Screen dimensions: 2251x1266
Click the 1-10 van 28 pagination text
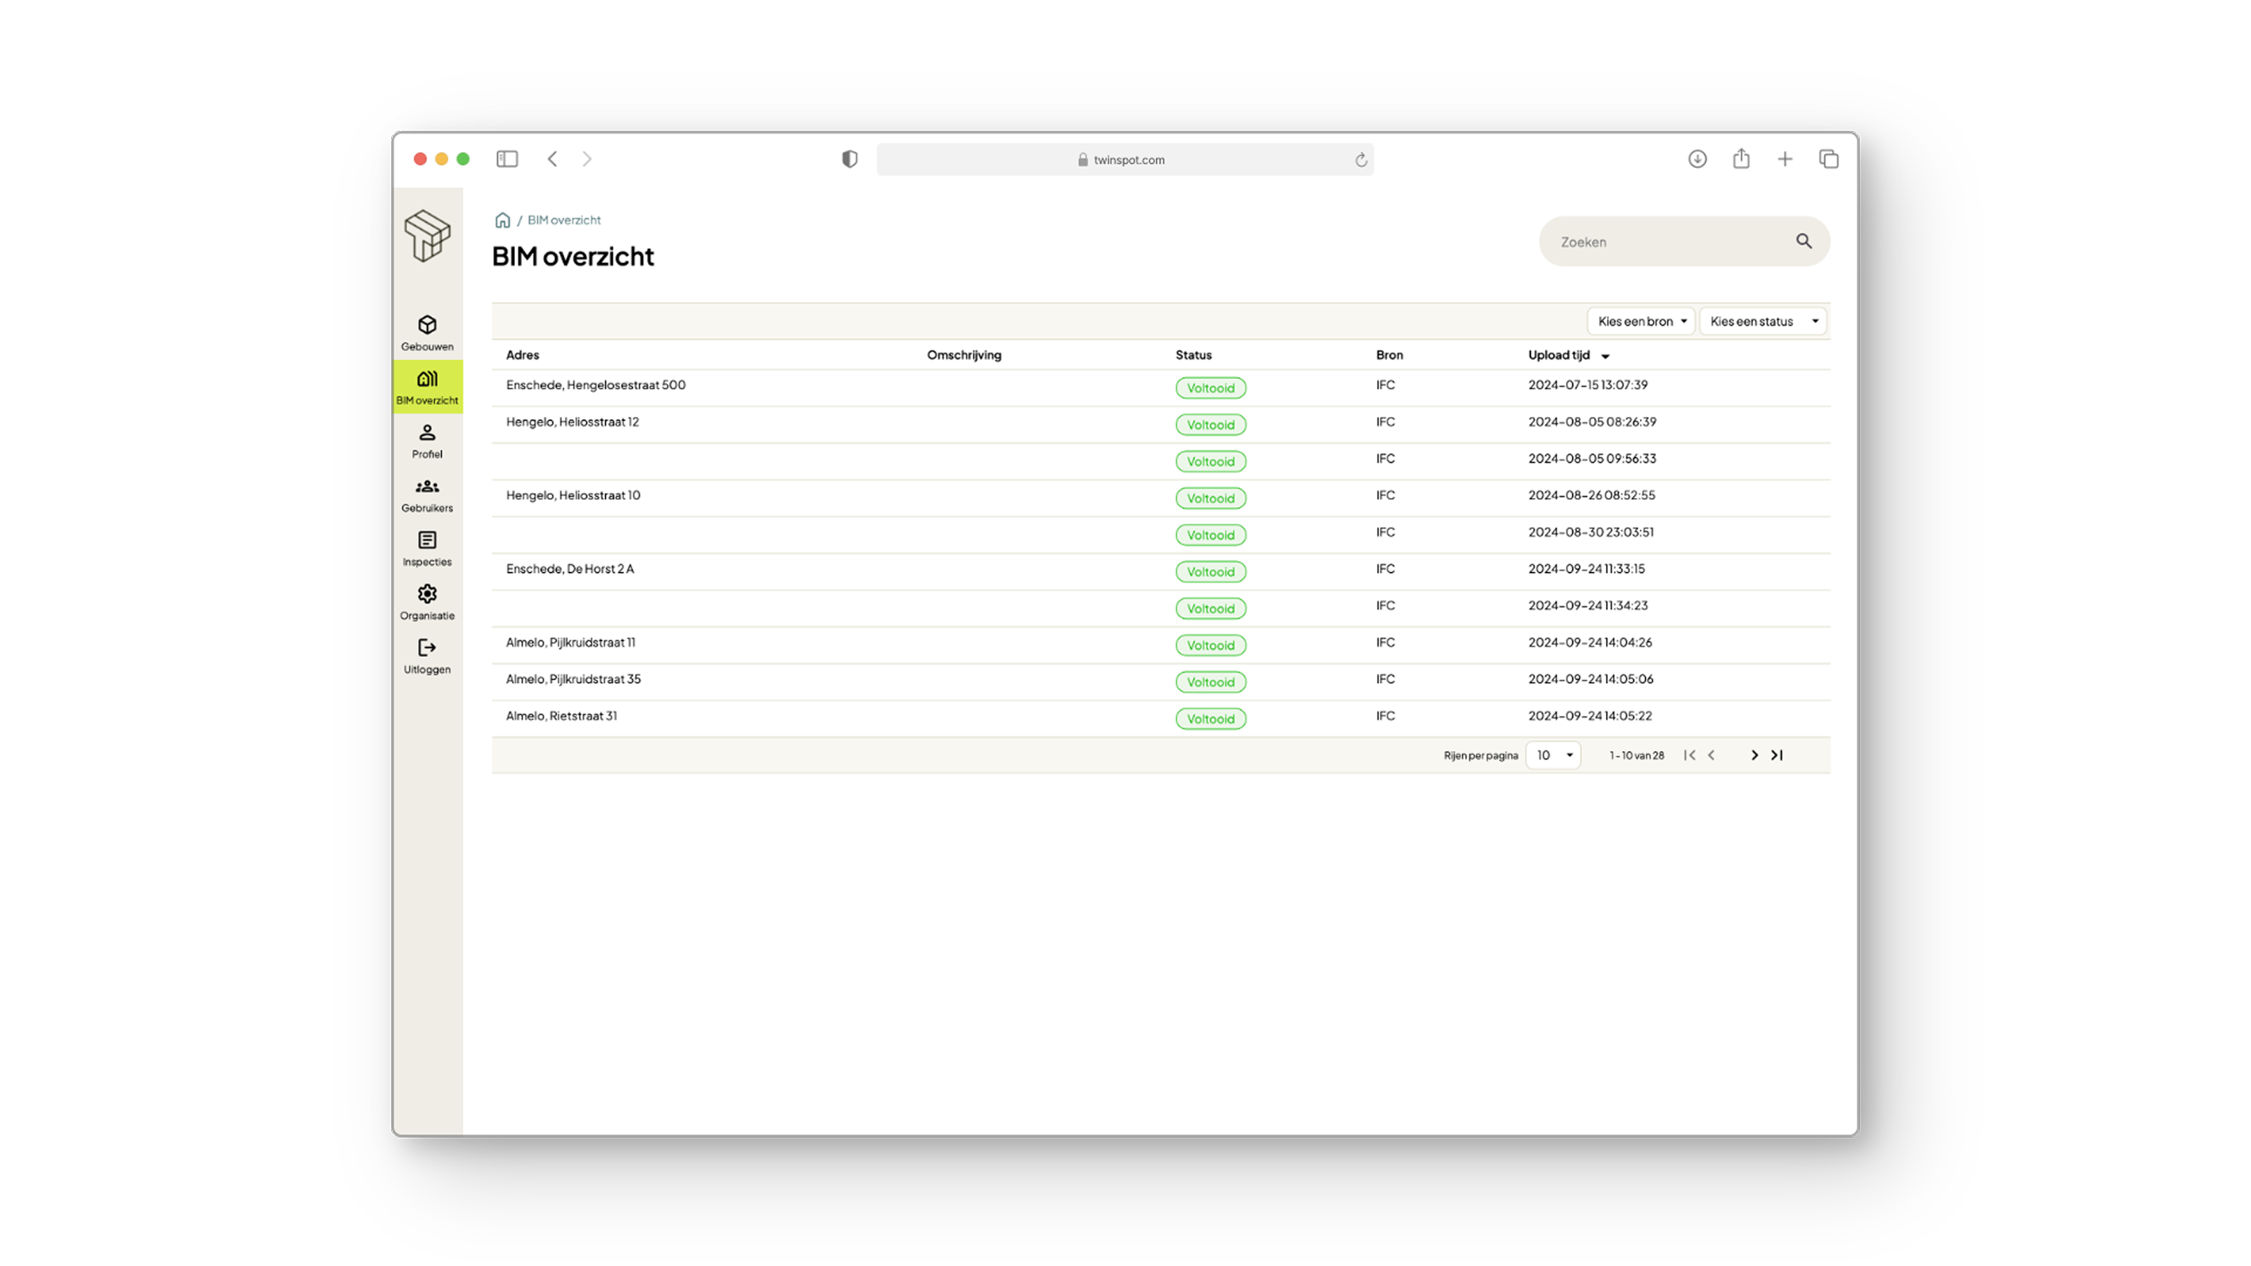pyautogui.click(x=1635, y=756)
